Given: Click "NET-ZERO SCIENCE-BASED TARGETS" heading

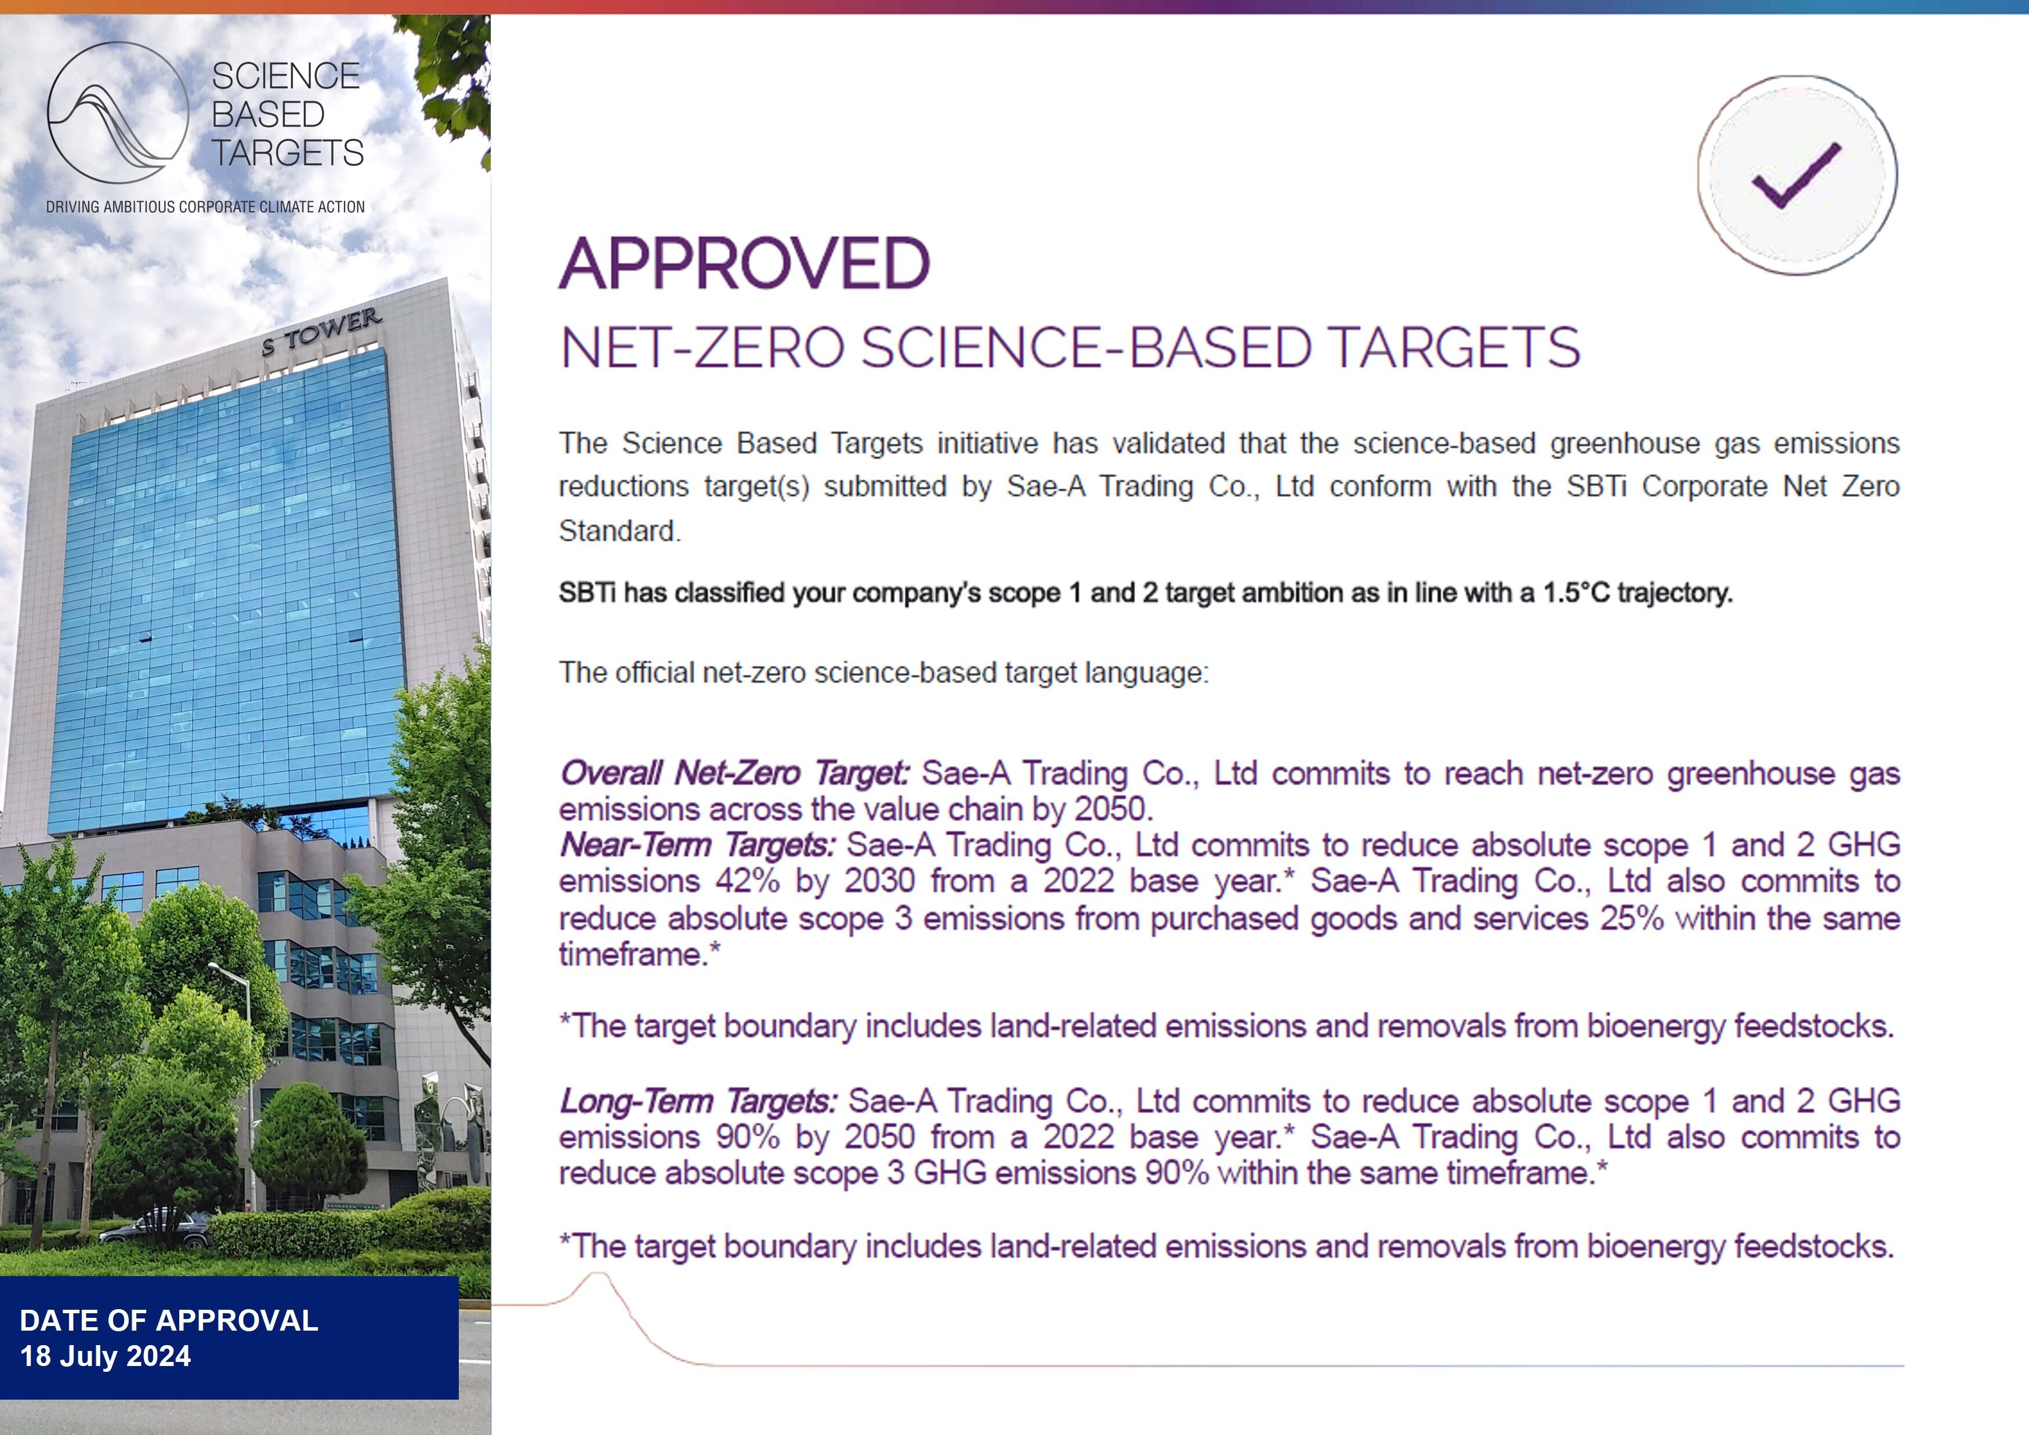Looking at the screenshot, I should [x=1070, y=348].
